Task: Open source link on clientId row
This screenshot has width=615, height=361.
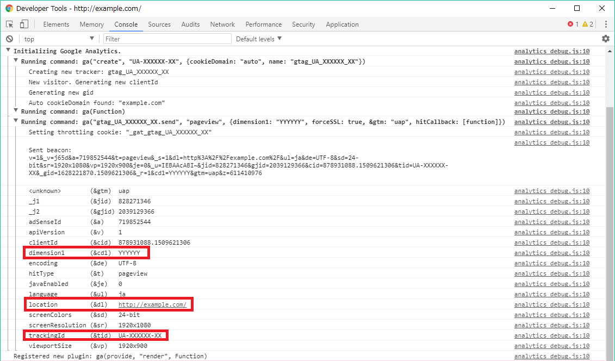Action: [552, 242]
